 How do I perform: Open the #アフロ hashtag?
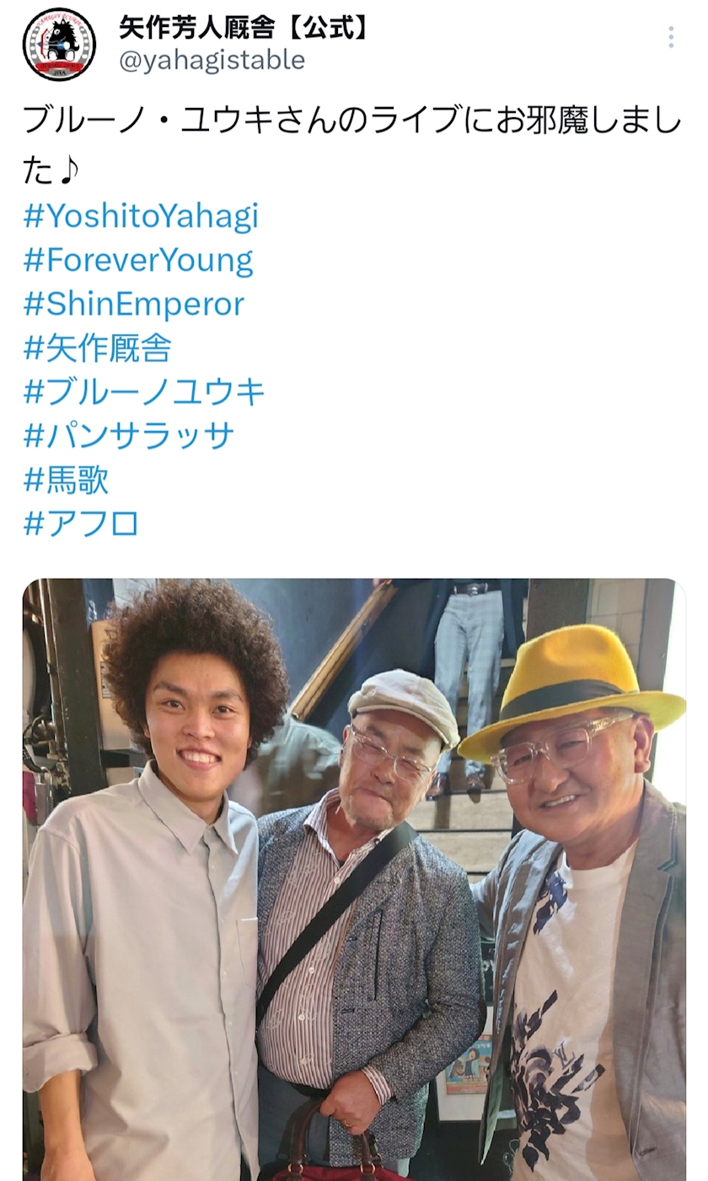(81, 523)
